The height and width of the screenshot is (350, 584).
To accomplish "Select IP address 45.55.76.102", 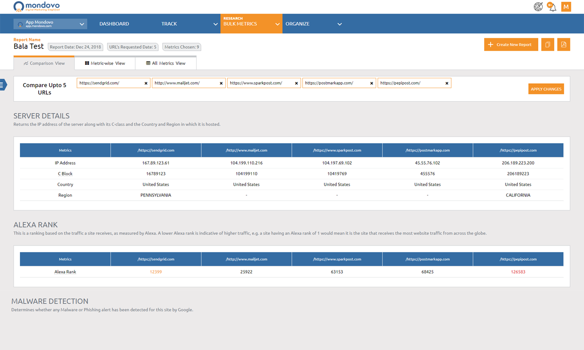I will pos(427,163).
